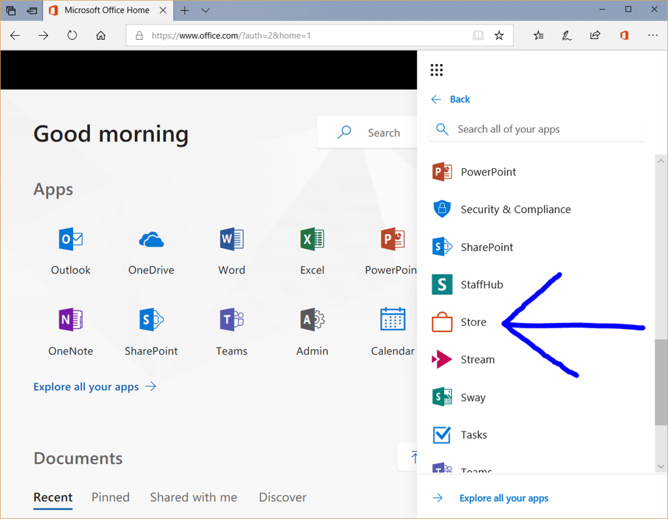Screen dimensions: 668x519
Task: Open Sway from the app list
Action: (x=458, y=397)
